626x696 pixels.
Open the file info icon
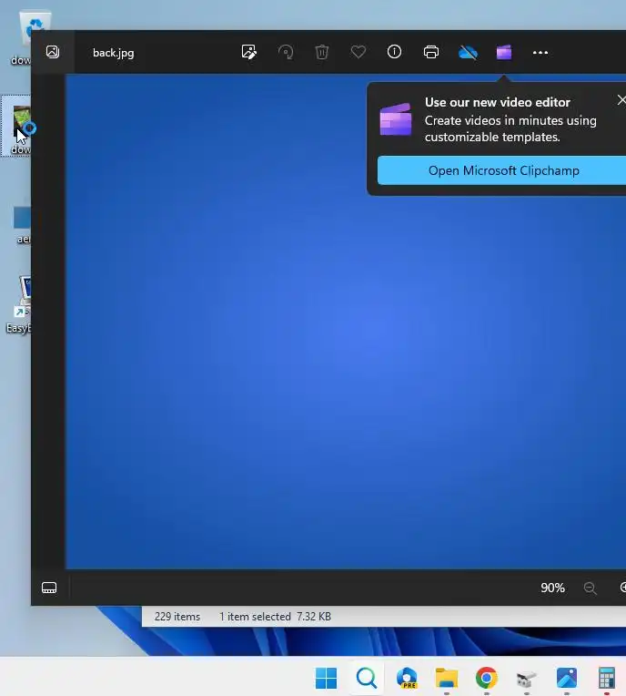(x=394, y=52)
